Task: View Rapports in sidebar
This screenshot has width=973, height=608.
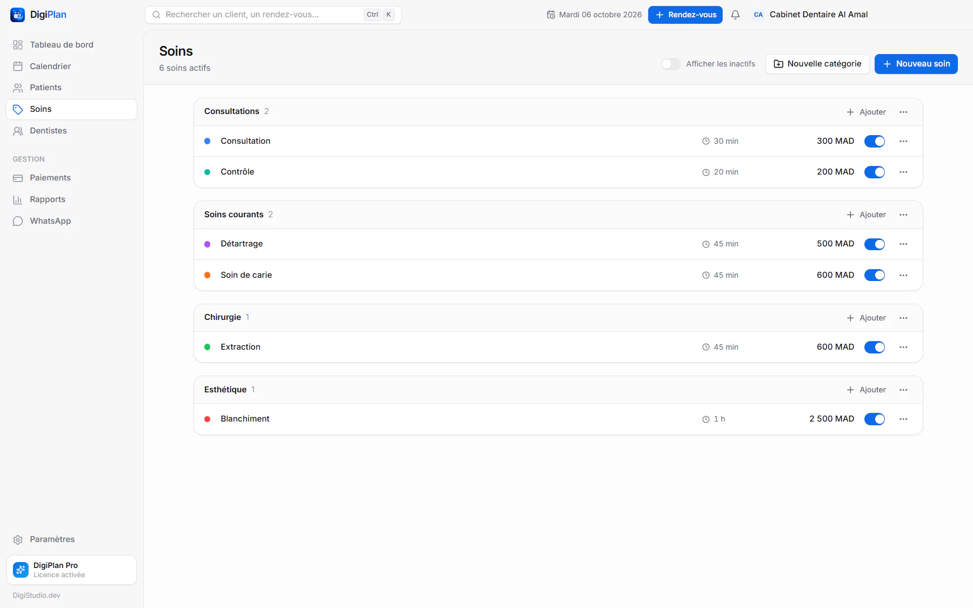Action: (x=71, y=199)
